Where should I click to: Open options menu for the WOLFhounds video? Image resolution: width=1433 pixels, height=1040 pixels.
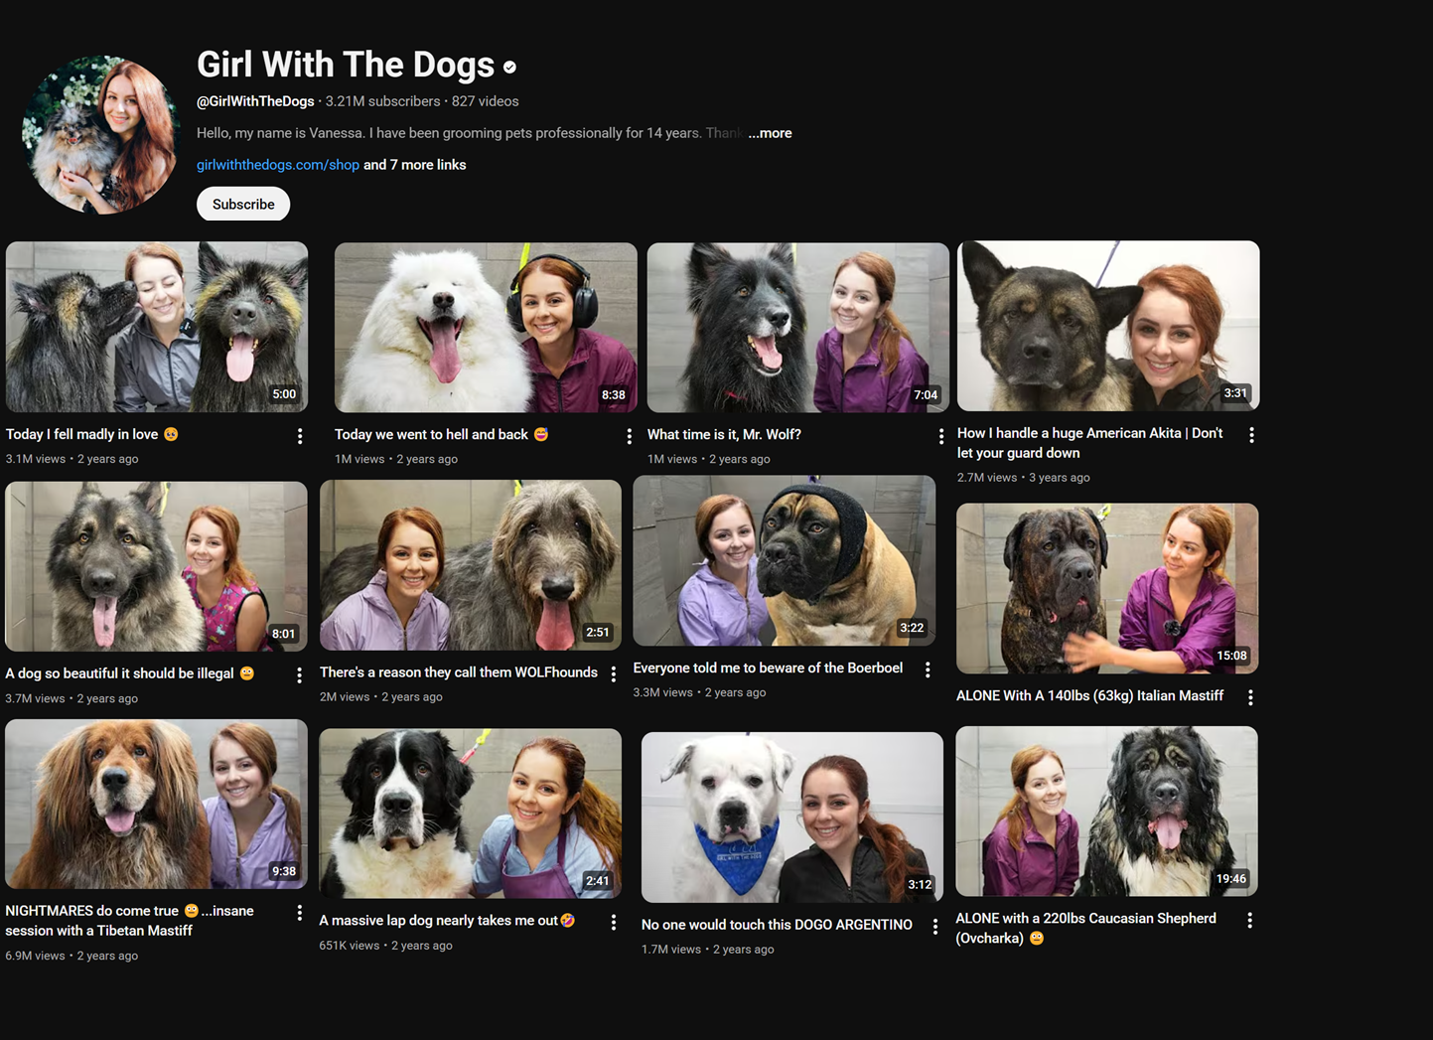[x=614, y=674]
